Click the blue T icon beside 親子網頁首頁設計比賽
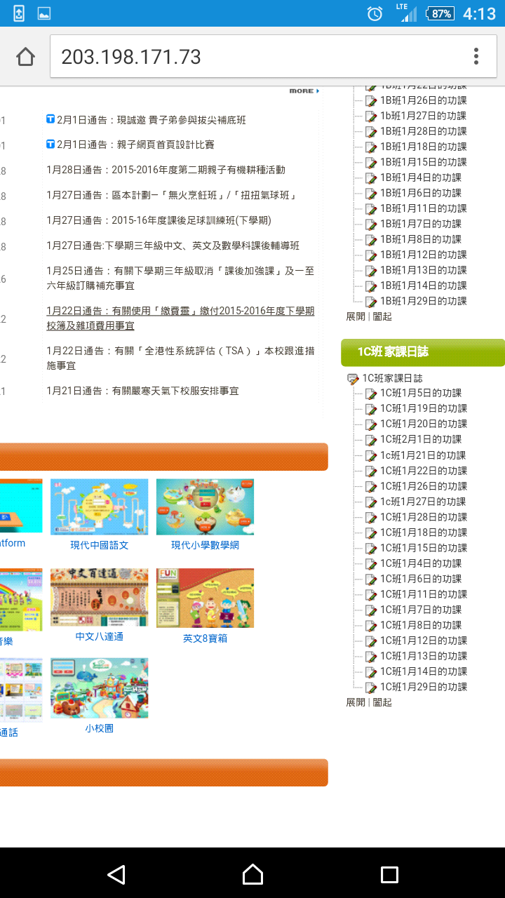 tap(50, 145)
